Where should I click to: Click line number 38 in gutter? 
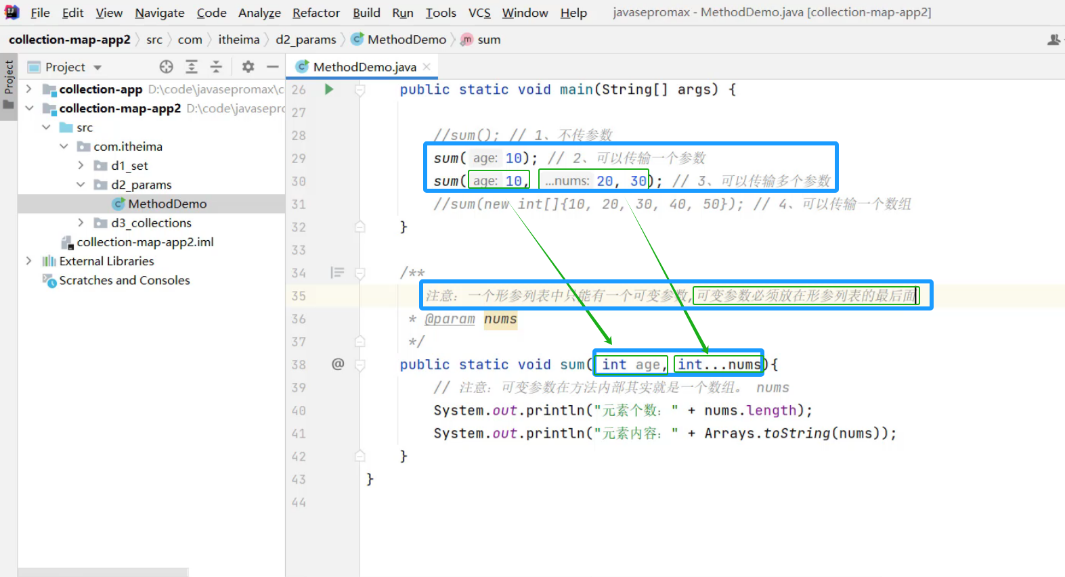coord(299,365)
